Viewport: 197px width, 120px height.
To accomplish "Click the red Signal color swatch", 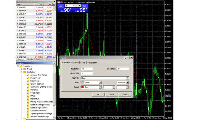I will pyautogui.click(x=83, y=87).
